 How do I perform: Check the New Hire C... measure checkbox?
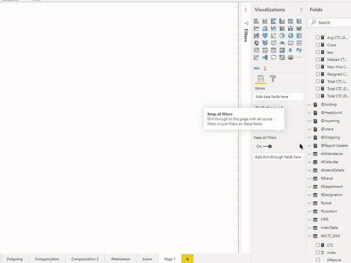pyautogui.click(x=318, y=67)
